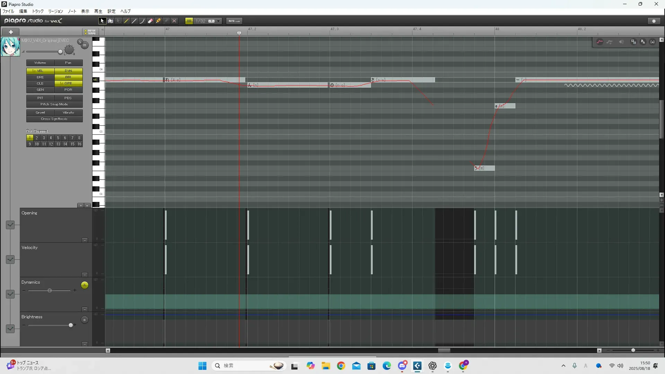Screen dimensions: 665x374
Task: Toggle pitch curve display icon
Action: click(x=600, y=42)
